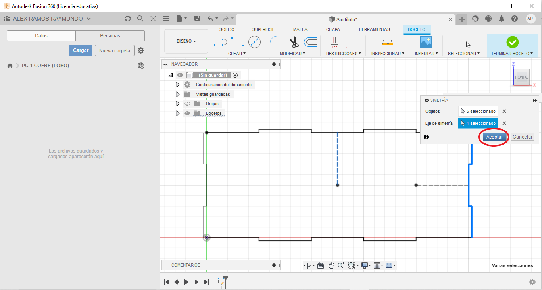Toggle visibility of the Origen folder
Viewport: 542px width, 290px height.
click(187, 104)
